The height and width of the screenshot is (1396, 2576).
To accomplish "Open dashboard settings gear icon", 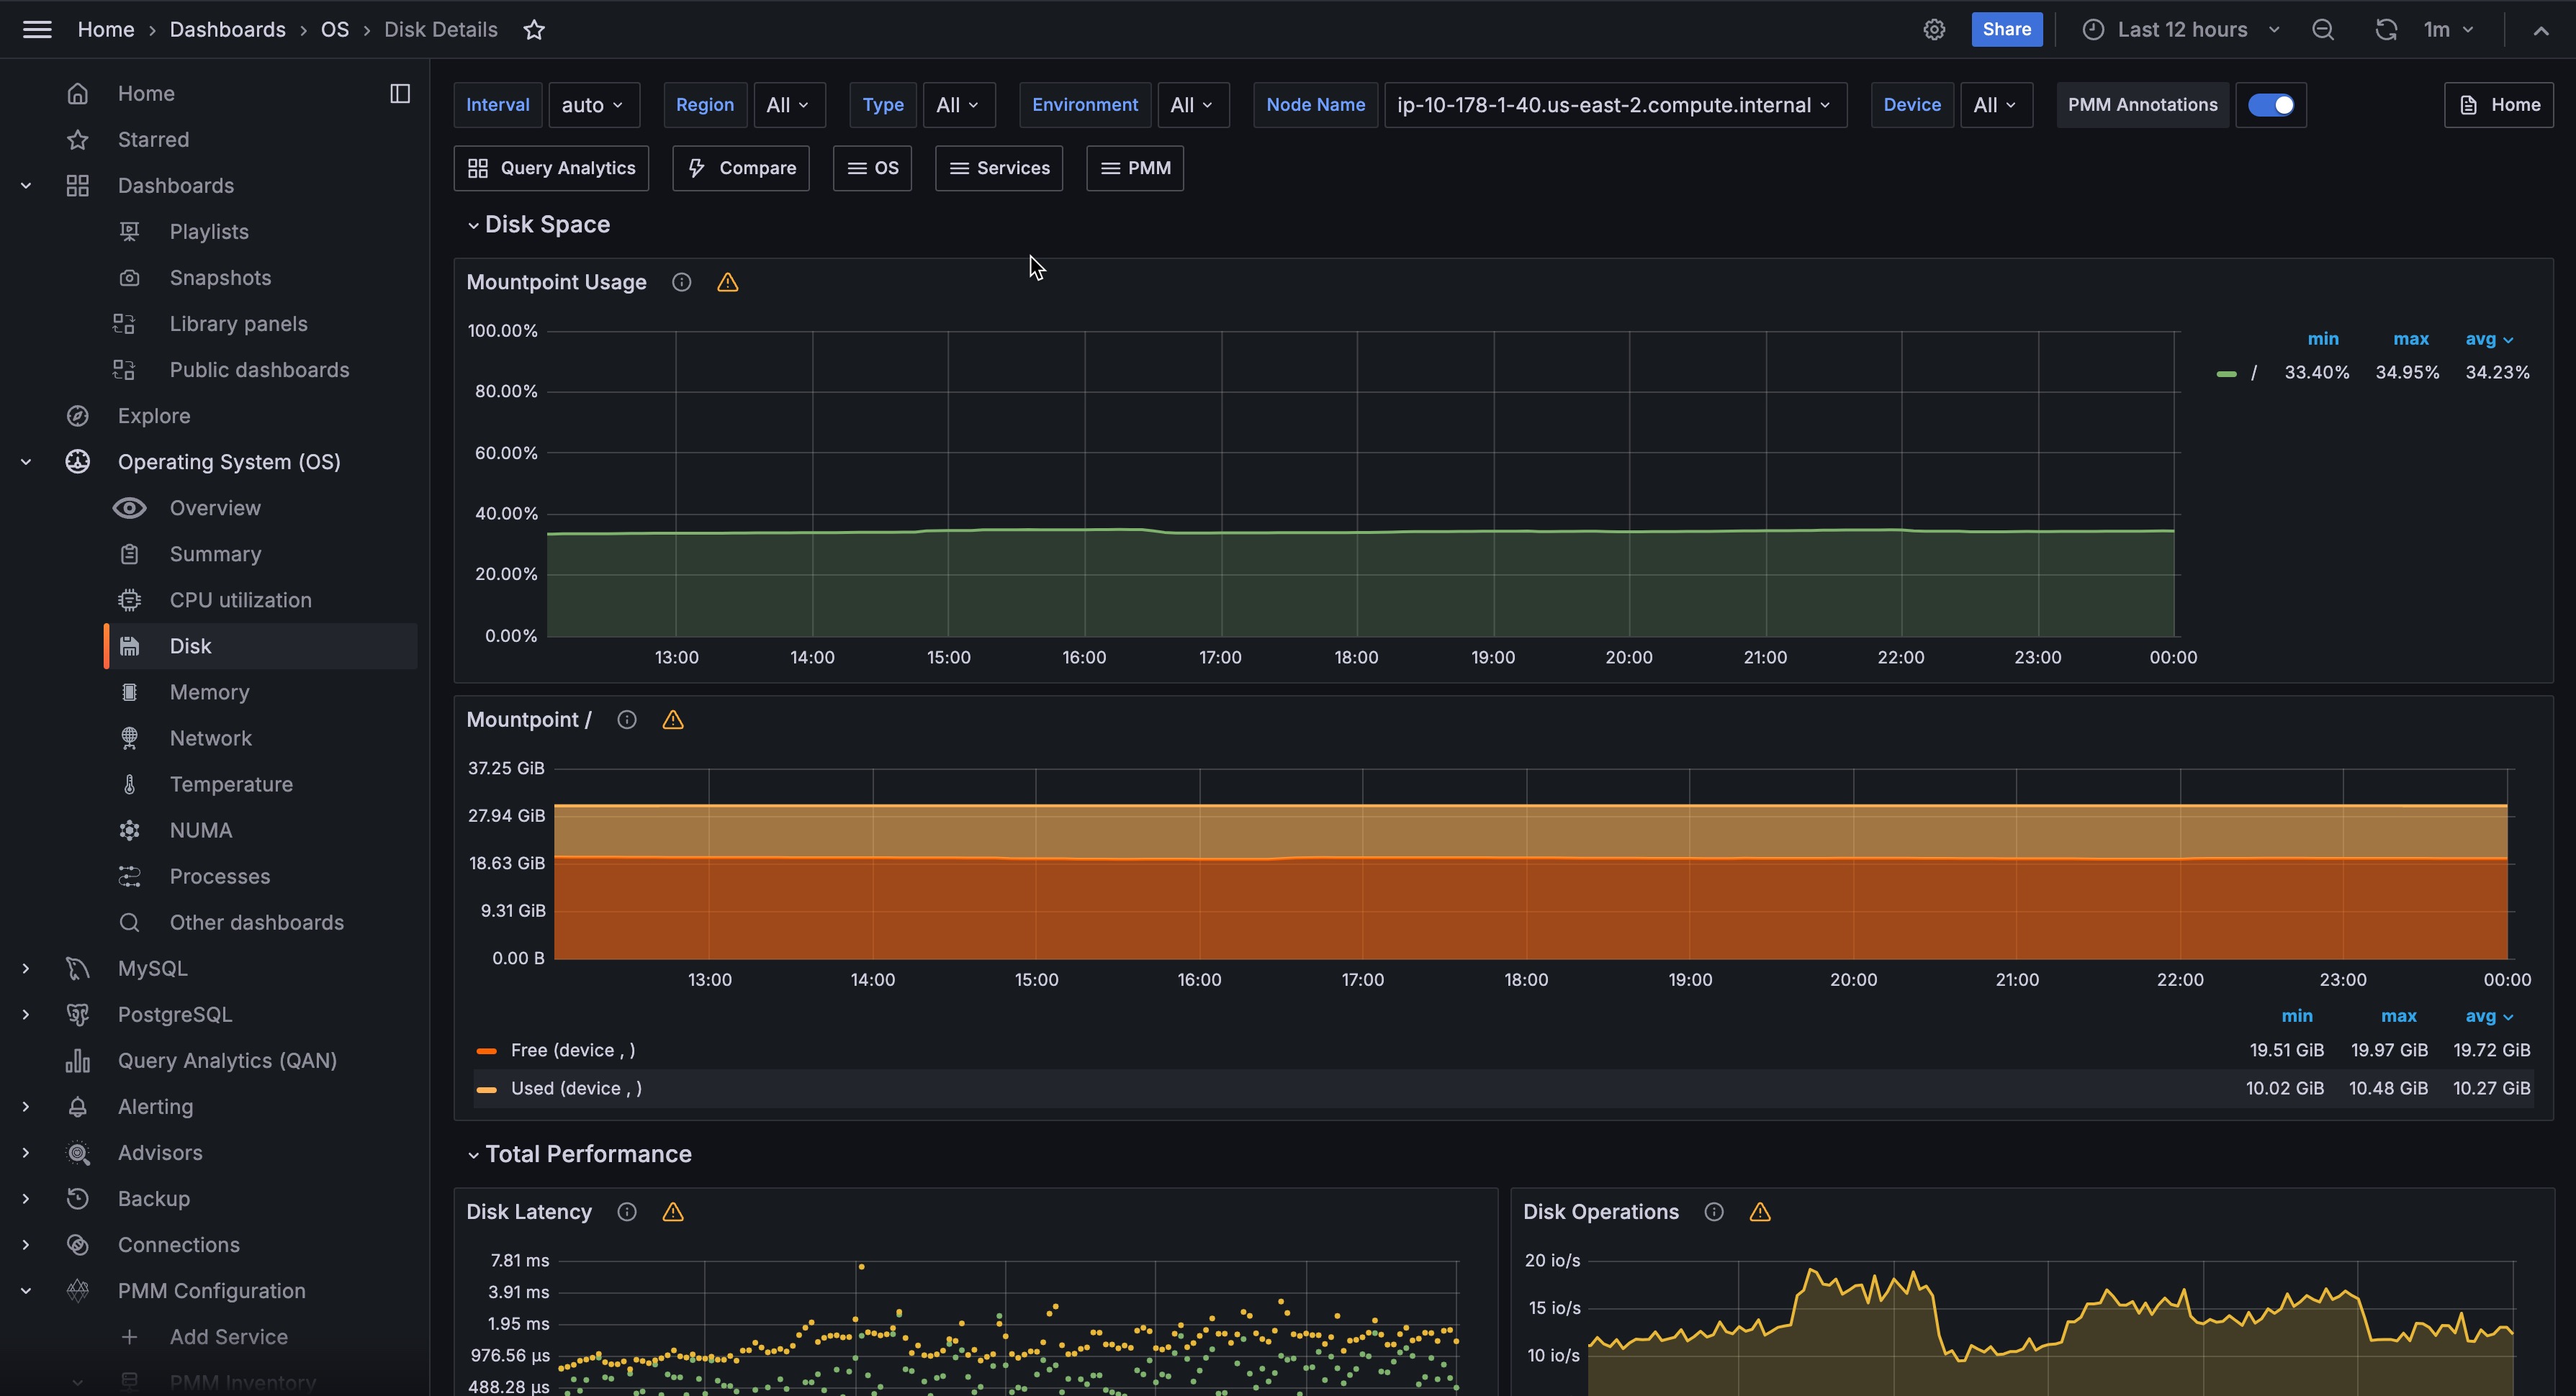I will pos(1934,30).
